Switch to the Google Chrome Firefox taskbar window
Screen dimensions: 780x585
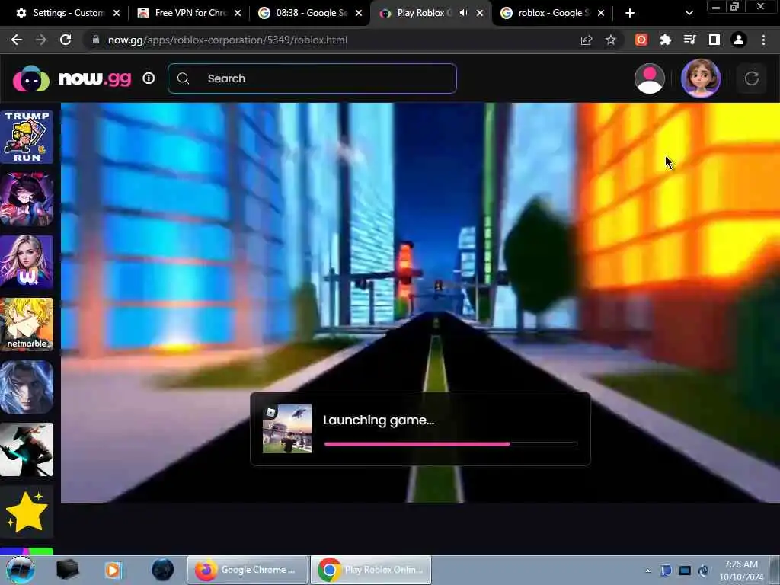(248, 570)
